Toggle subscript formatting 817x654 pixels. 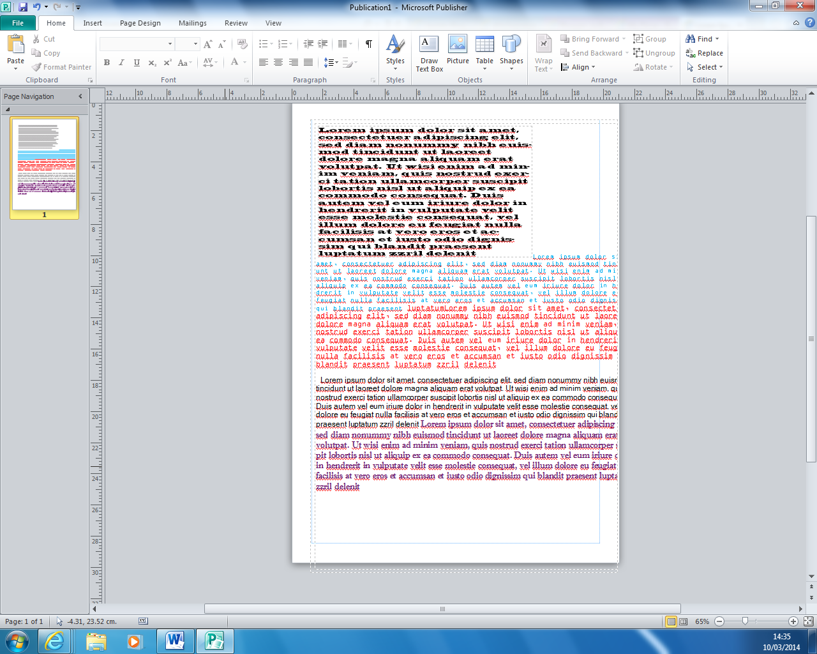[151, 63]
